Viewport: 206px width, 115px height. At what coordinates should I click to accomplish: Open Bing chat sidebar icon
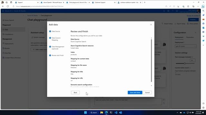(x=203, y=6)
